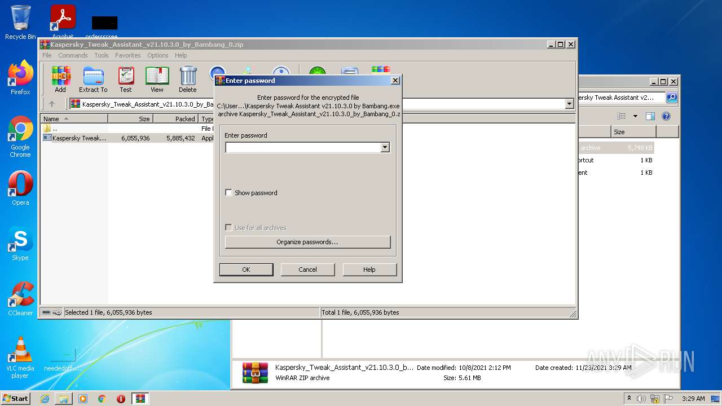
Task: Select the Kaspersky Tweak... file row
Action: pos(127,138)
